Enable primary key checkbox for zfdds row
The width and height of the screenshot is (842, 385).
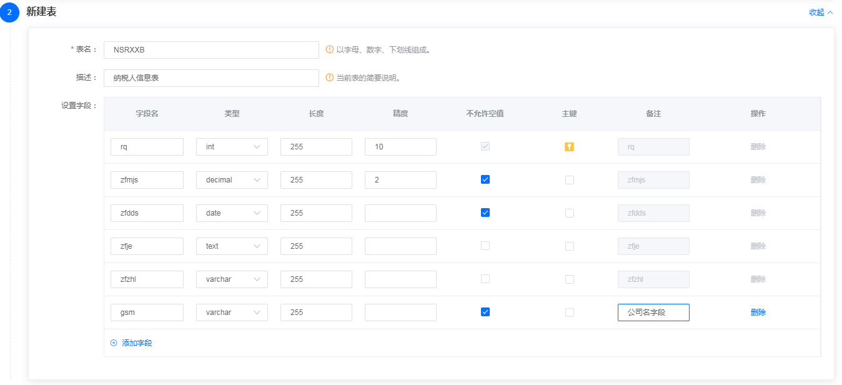click(569, 213)
